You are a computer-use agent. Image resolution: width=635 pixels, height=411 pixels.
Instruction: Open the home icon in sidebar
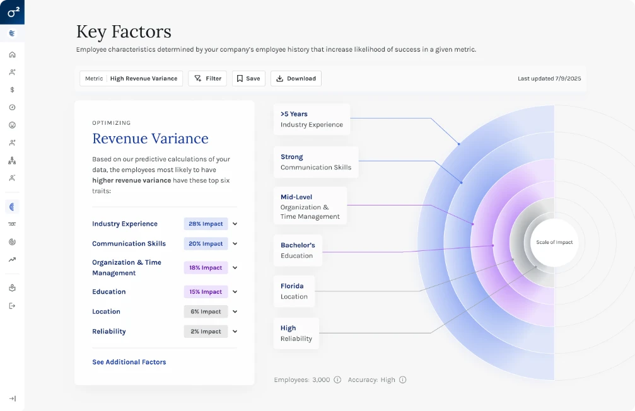click(12, 55)
